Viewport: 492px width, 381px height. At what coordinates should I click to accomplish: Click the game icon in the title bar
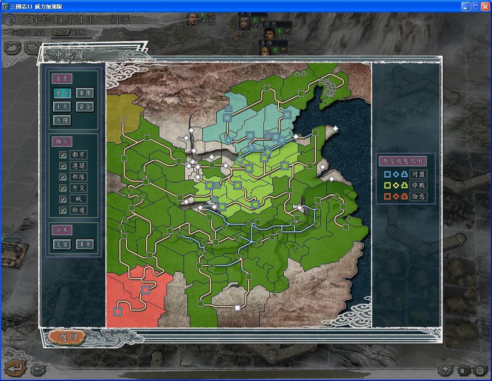(x=6, y=6)
